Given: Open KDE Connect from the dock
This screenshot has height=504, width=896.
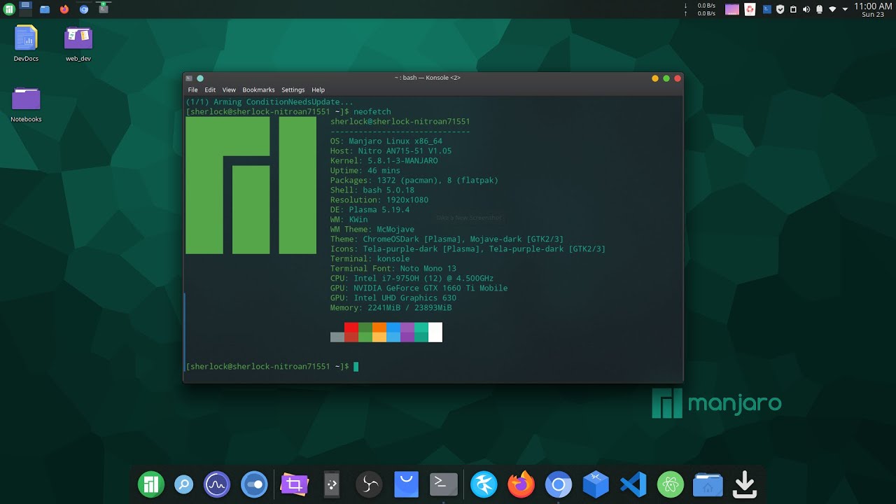Looking at the screenshot, I should click(x=330, y=484).
